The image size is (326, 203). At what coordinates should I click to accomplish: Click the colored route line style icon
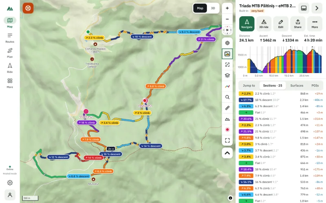[227, 86]
